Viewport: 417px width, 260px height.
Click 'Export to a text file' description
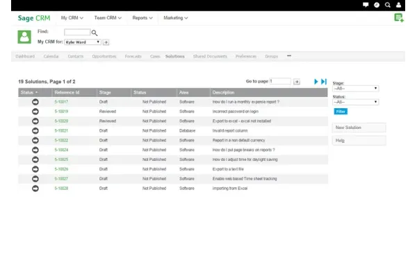228,169
